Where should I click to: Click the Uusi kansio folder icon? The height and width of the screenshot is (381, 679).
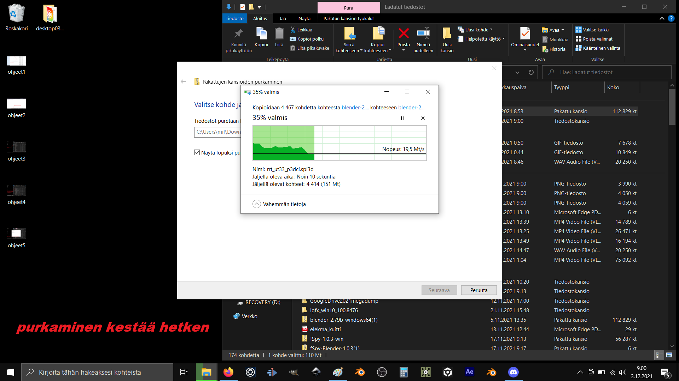coord(447,34)
